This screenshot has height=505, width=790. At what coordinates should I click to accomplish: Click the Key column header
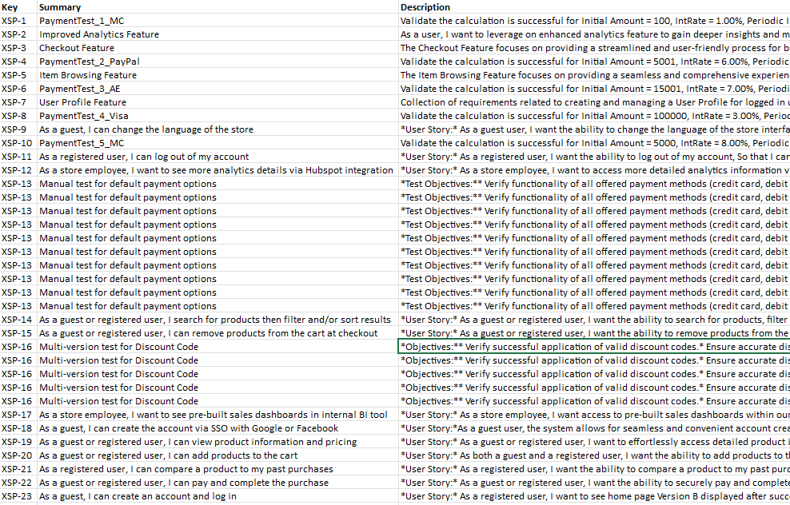[10, 7]
